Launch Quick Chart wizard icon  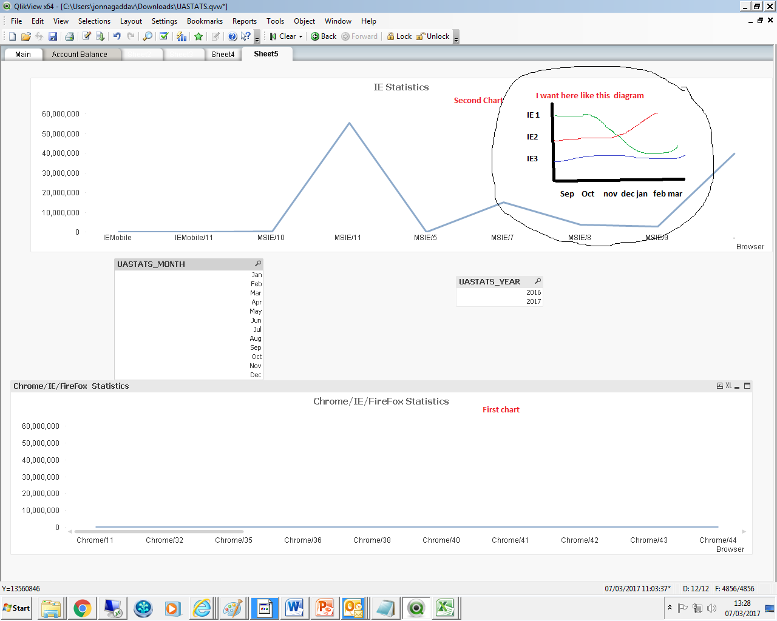[182, 36]
